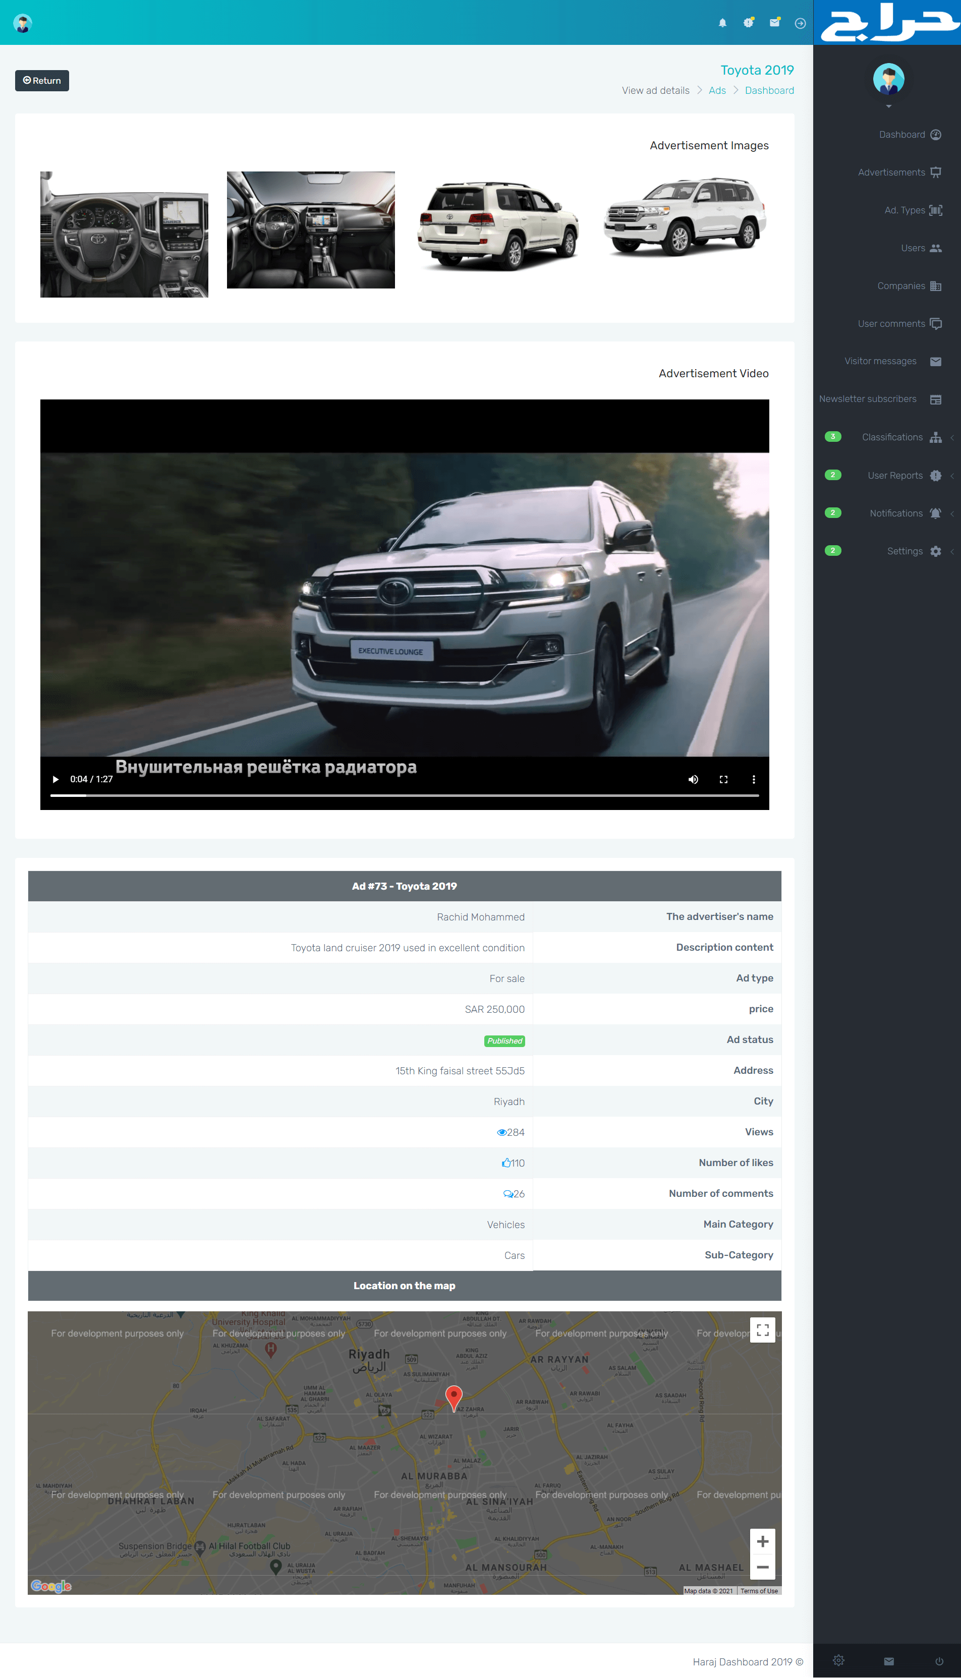Expand the Notifications chevron
Viewport: 961px width, 1678px height.
pyautogui.click(x=952, y=513)
